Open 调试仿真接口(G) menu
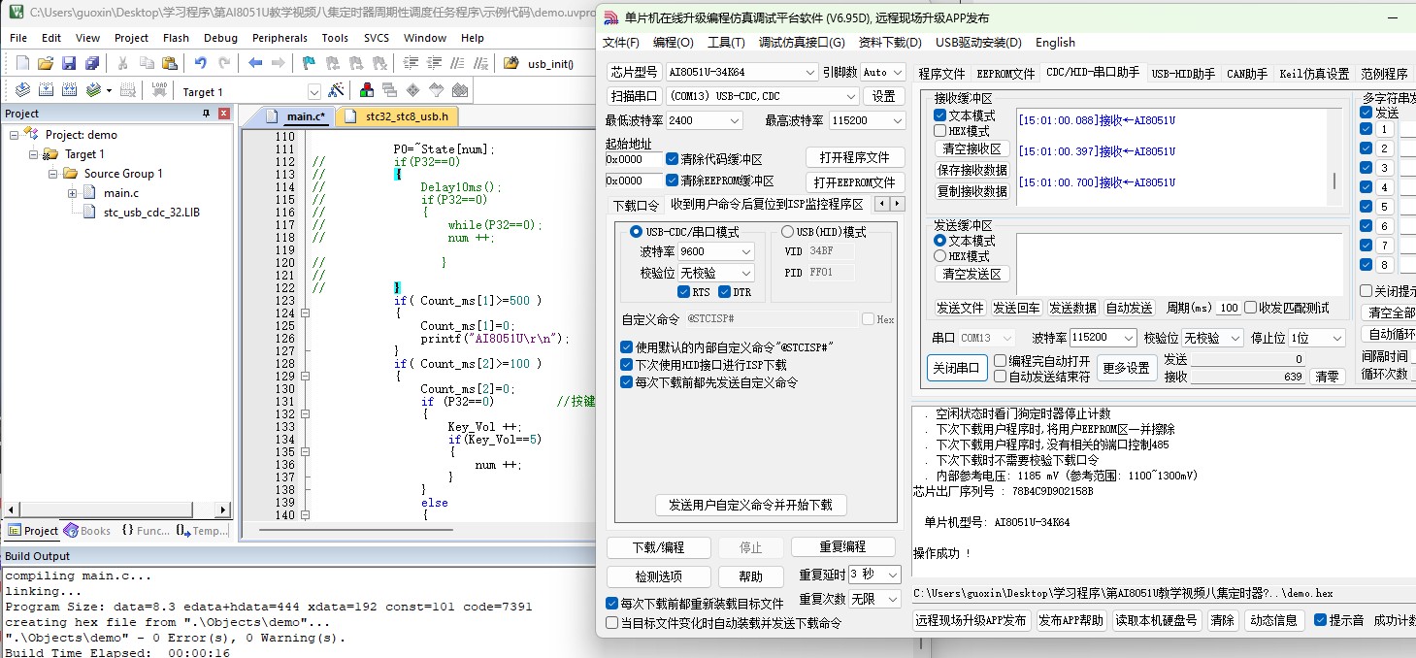 pyautogui.click(x=802, y=43)
